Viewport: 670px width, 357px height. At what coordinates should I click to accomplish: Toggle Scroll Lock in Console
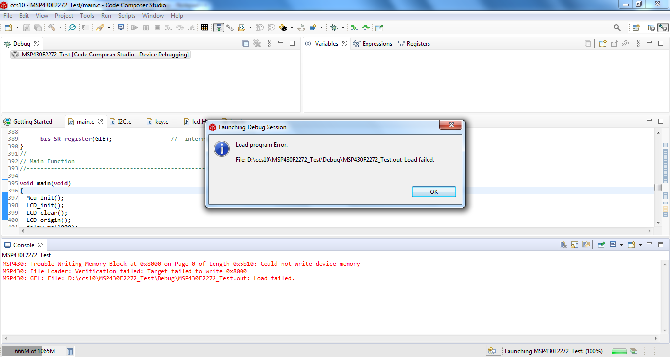(574, 245)
